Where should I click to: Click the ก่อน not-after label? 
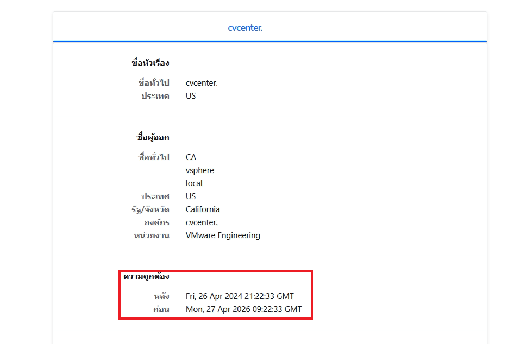tap(161, 309)
